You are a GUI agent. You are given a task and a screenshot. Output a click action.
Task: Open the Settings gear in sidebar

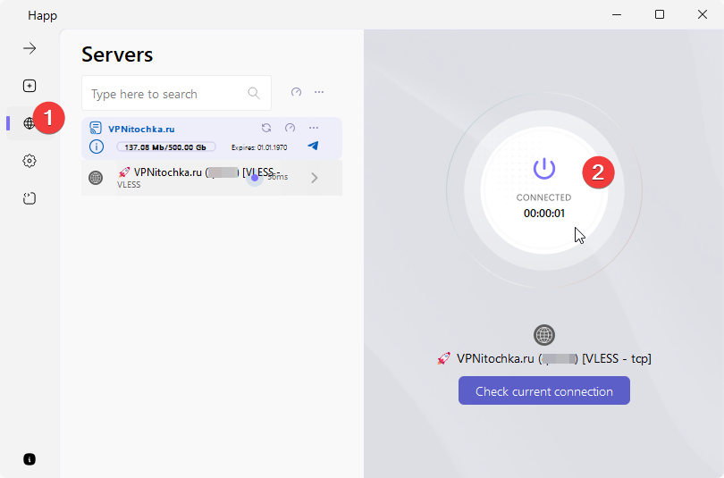29,161
